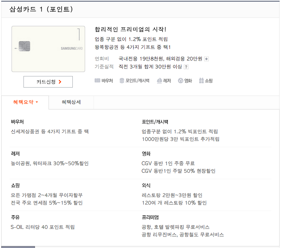This screenshot has height=248, width=282.
Task: Click the 바우처 benefit heading
Action: click(17, 122)
